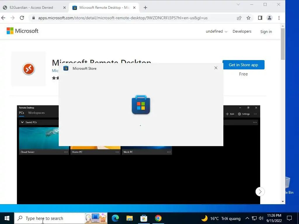Close the Microsoft Store dialog
The height and width of the screenshot is (224, 299).
tap(216, 68)
